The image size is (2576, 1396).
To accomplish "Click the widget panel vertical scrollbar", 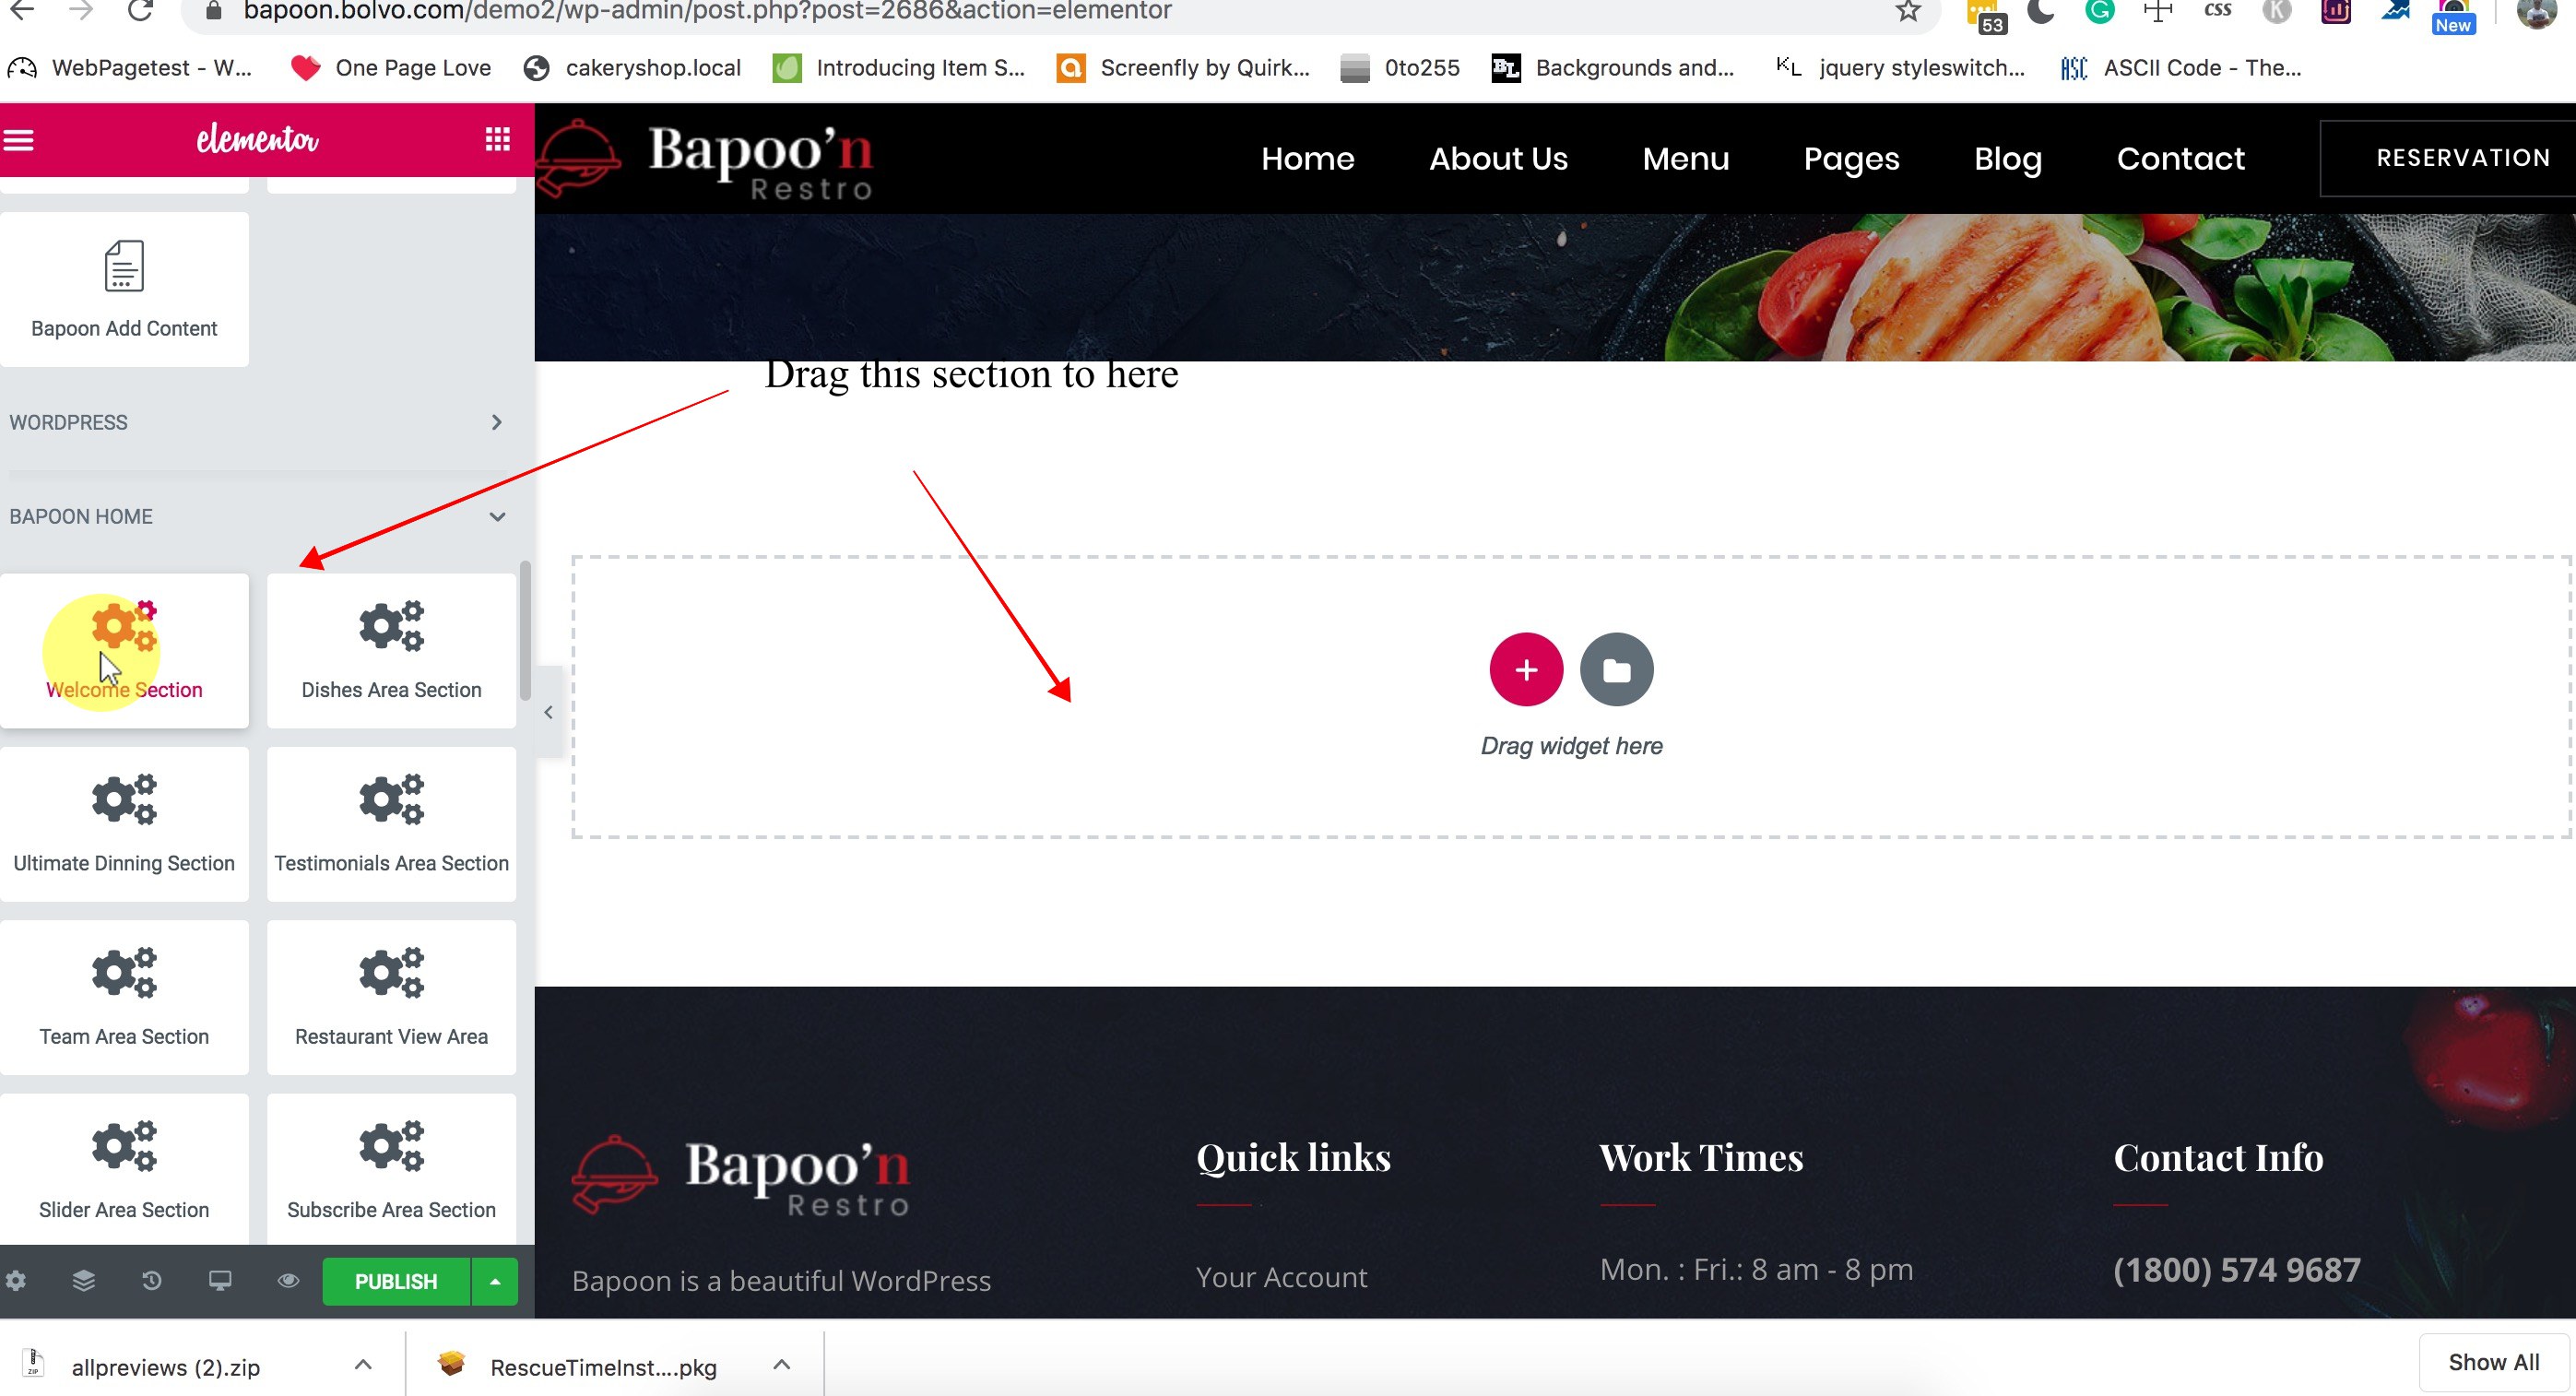I will [525, 630].
